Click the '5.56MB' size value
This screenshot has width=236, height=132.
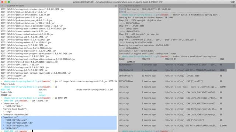[223, 125]
